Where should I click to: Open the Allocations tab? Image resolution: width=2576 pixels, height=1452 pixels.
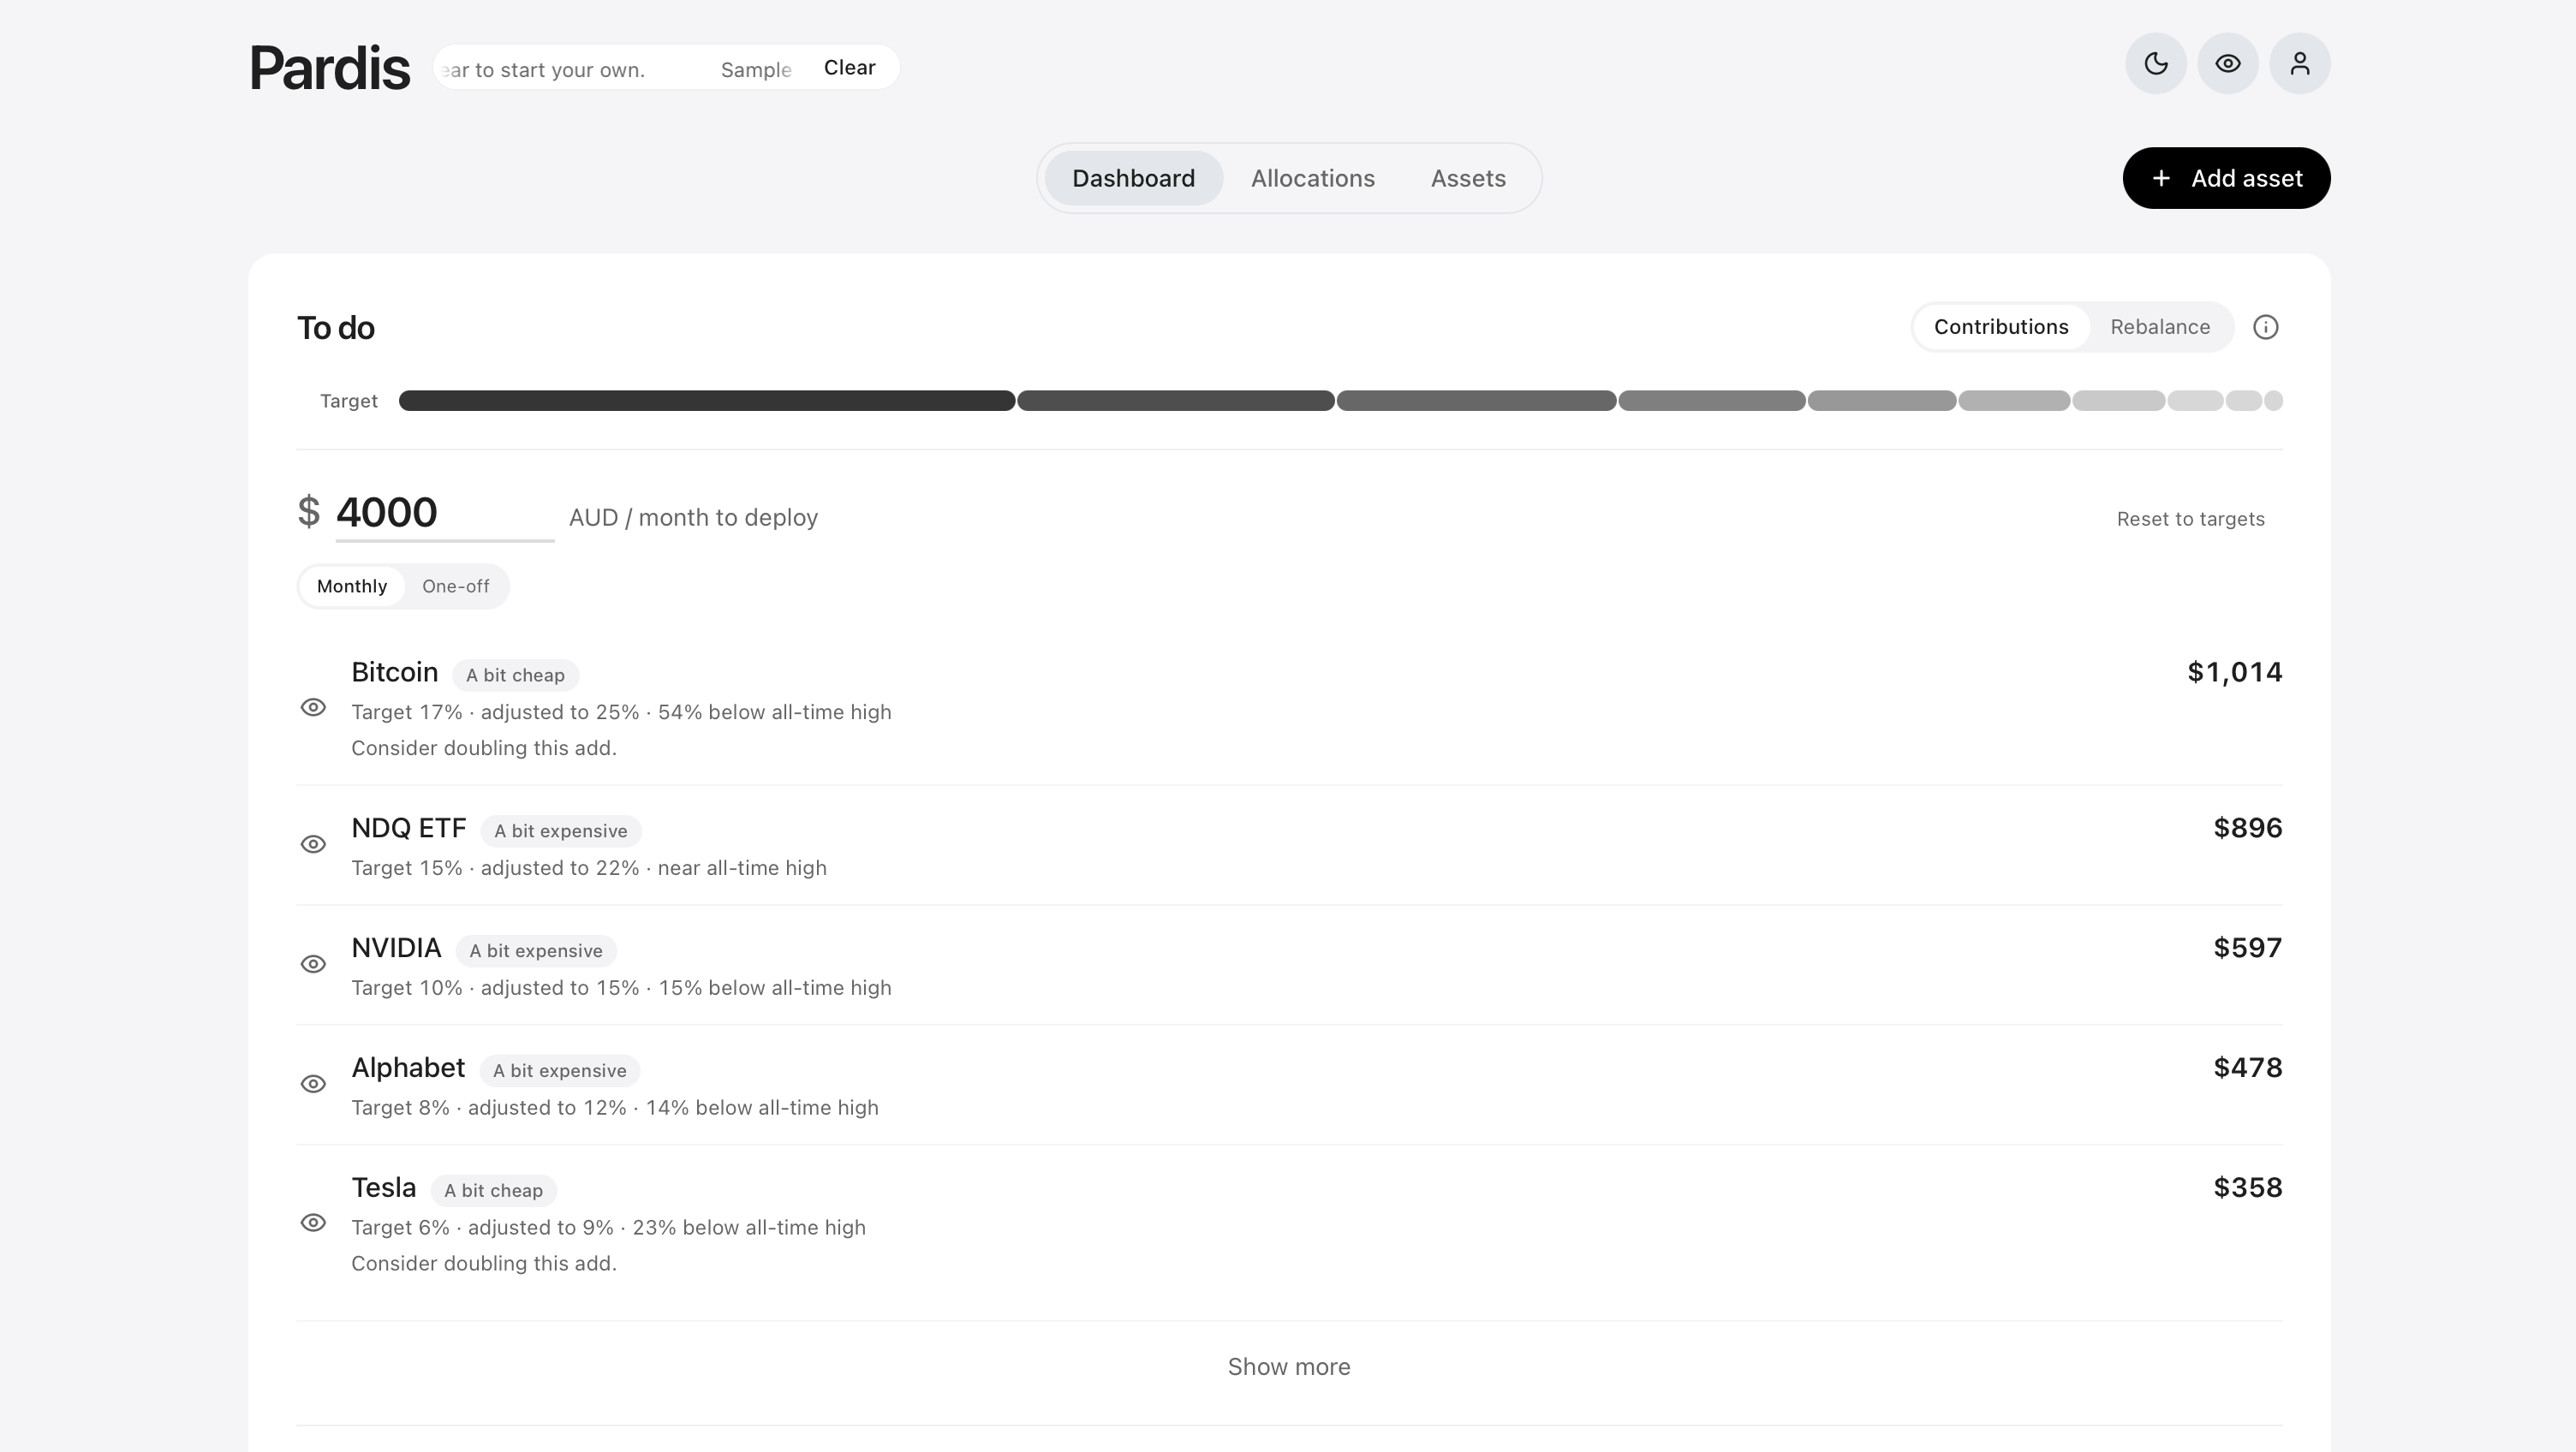tap(1312, 178)
